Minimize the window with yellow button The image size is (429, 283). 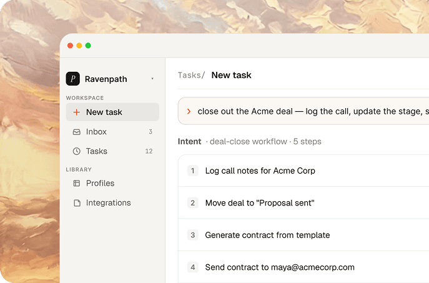click(x=79, y=46)
